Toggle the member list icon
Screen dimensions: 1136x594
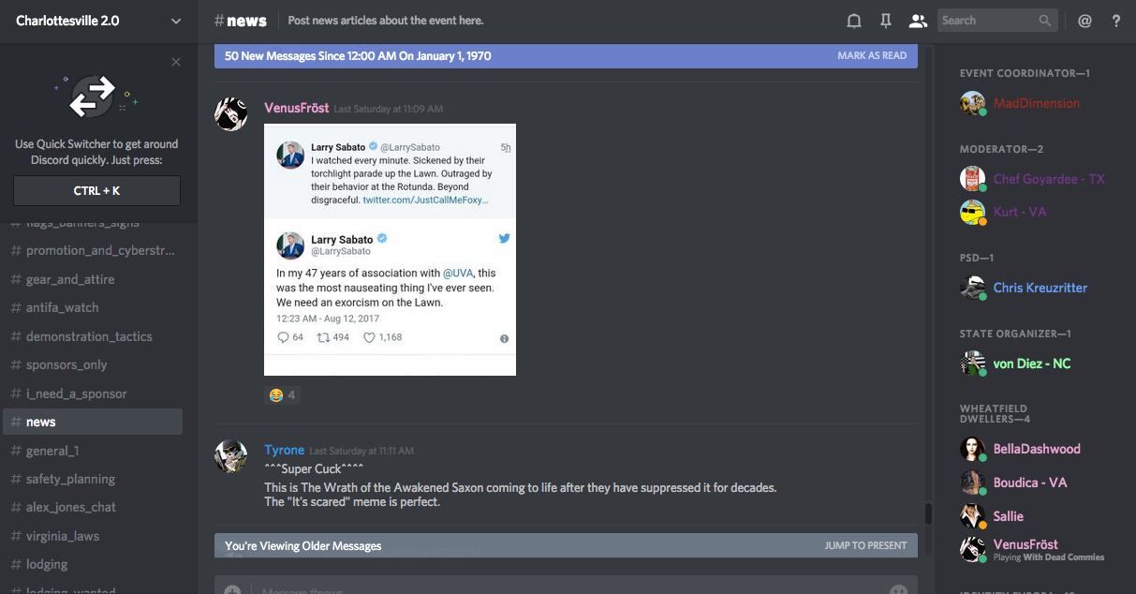coord(918,21)
